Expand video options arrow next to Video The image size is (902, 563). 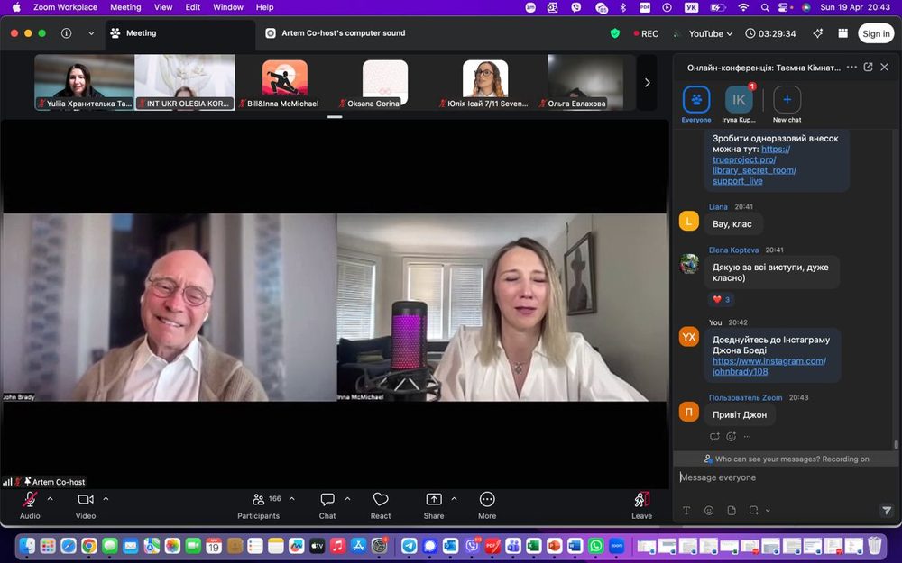106,499
